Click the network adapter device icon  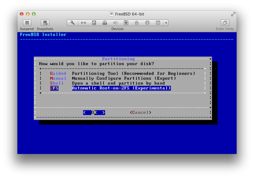pos(83,23)
